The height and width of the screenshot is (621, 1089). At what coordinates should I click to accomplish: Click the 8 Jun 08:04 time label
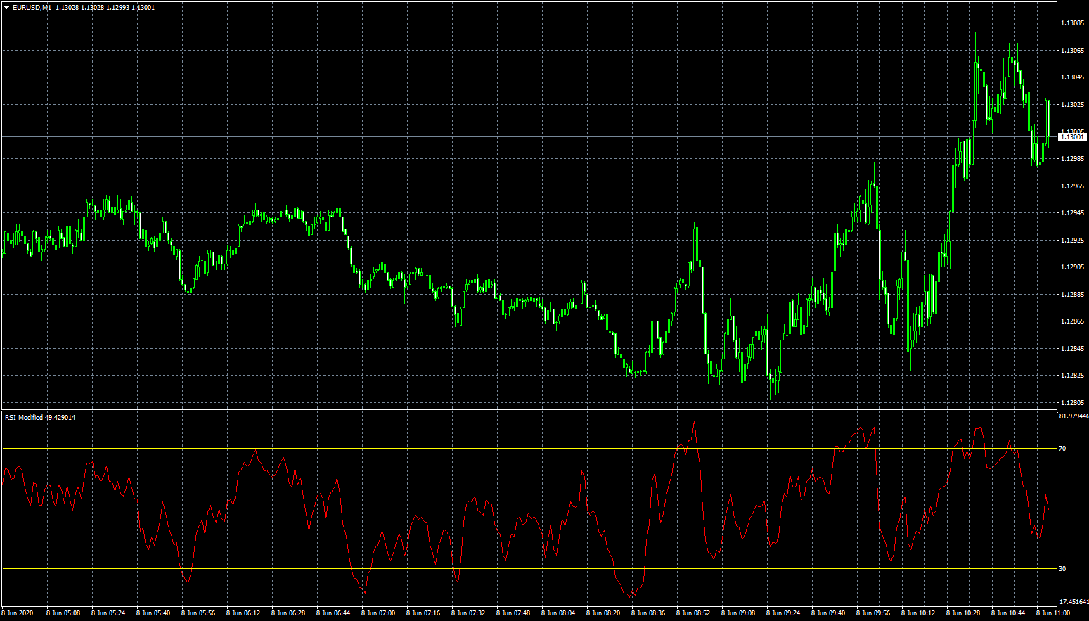(x=558, y=613)
